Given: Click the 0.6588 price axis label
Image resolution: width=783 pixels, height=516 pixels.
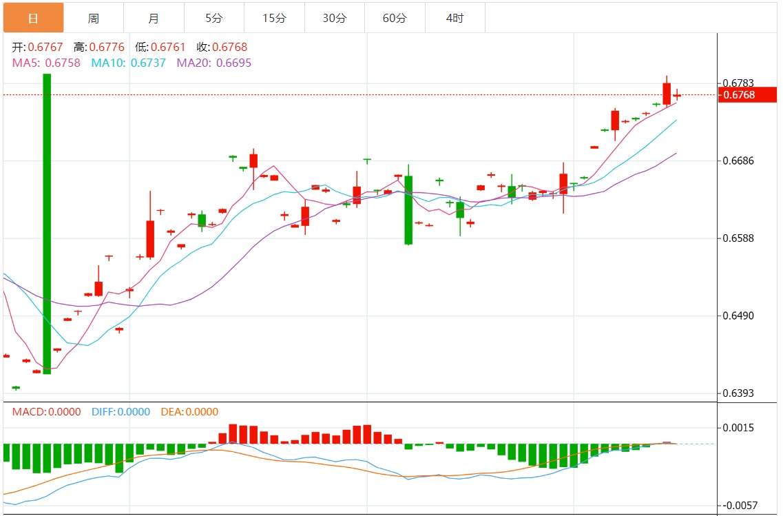Looking at the screenshot, I should (738, 238).
